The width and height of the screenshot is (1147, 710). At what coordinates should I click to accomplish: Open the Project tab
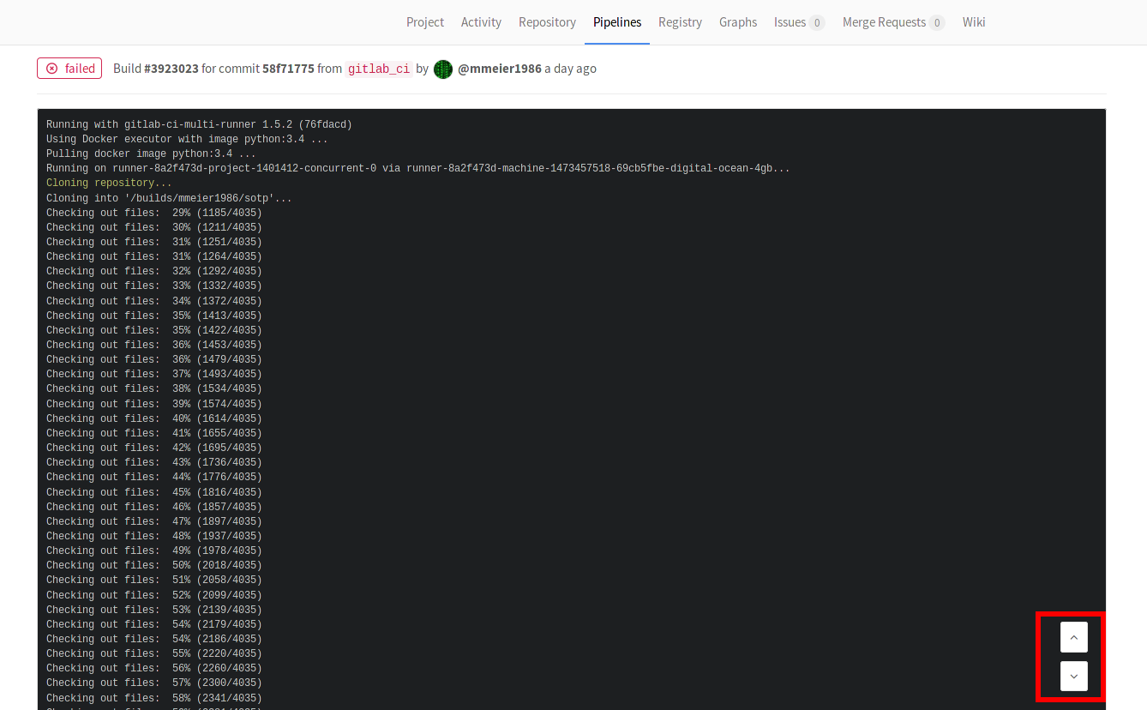tap(425, 22)
